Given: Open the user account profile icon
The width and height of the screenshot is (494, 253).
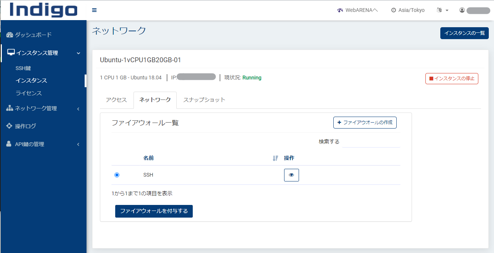Looking at the screenshot, I should 462,10.
